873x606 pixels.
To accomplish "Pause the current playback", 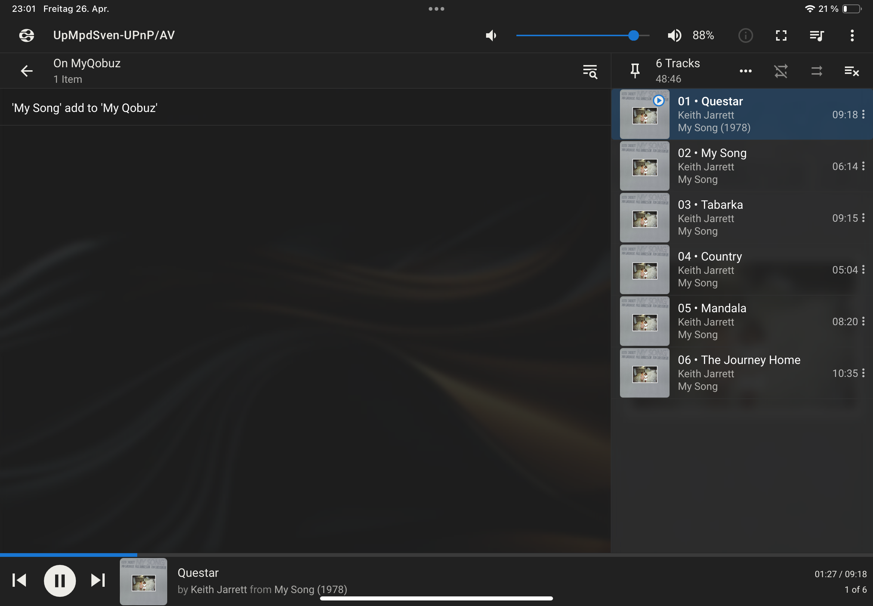I will [60, 580].
